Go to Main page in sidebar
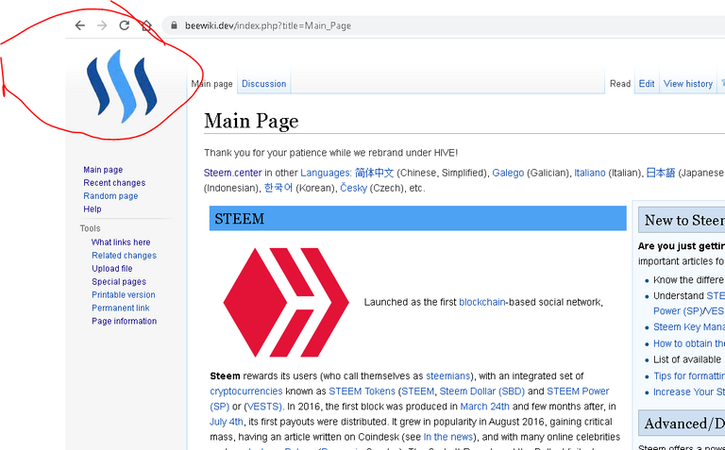 click(103, 170)
